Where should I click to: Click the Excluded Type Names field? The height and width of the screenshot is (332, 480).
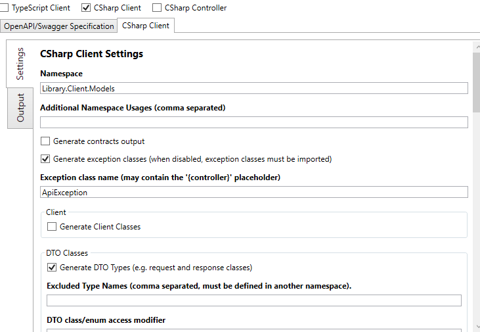point(253,300)
